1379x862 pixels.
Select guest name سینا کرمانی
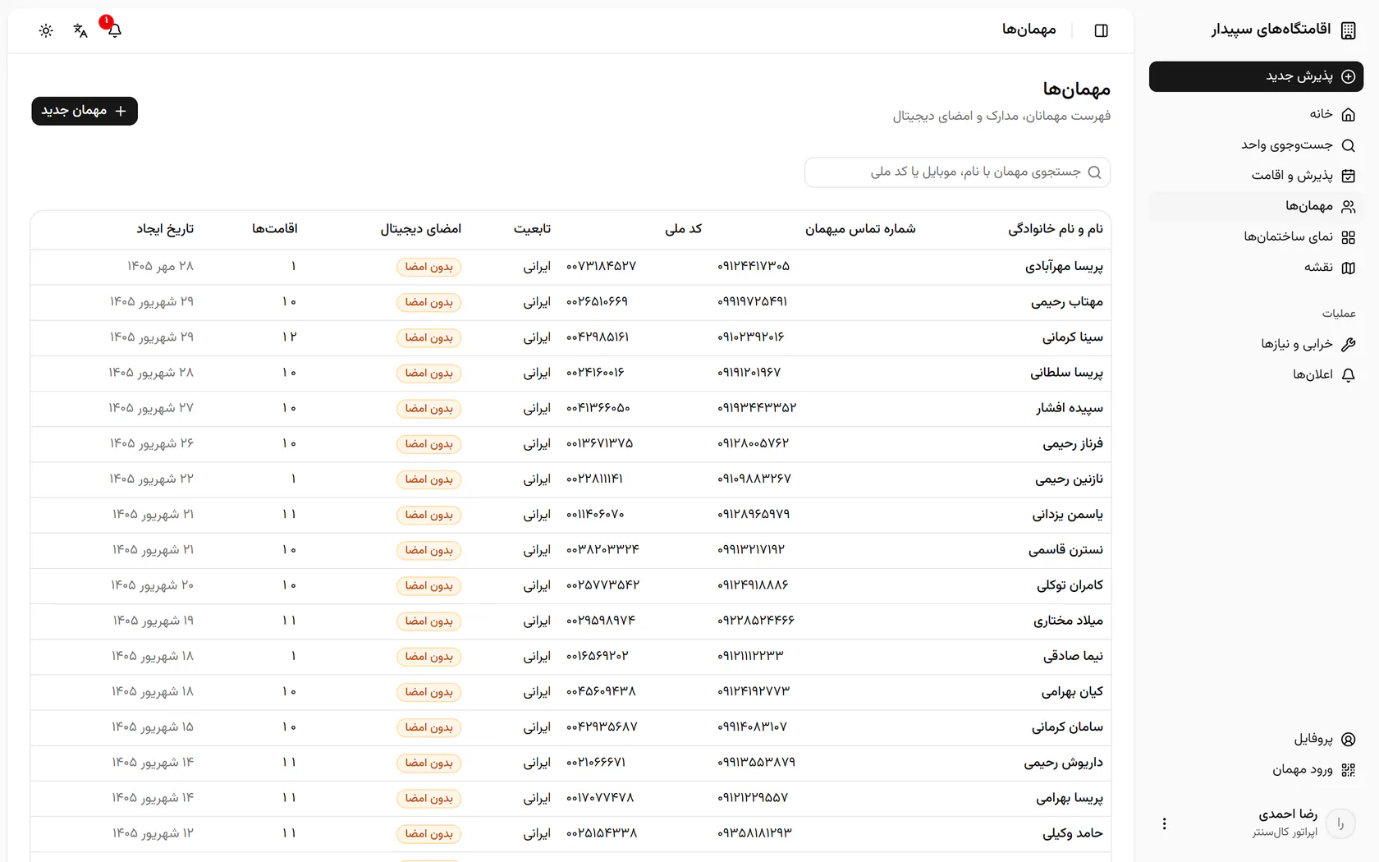point(1072,337)
